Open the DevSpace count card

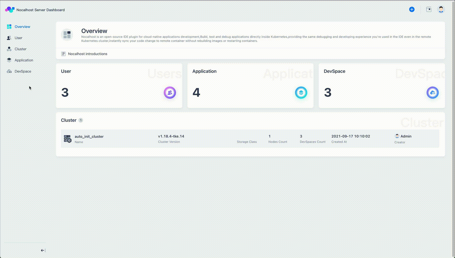pyautogui.click(x=382, y=86)
